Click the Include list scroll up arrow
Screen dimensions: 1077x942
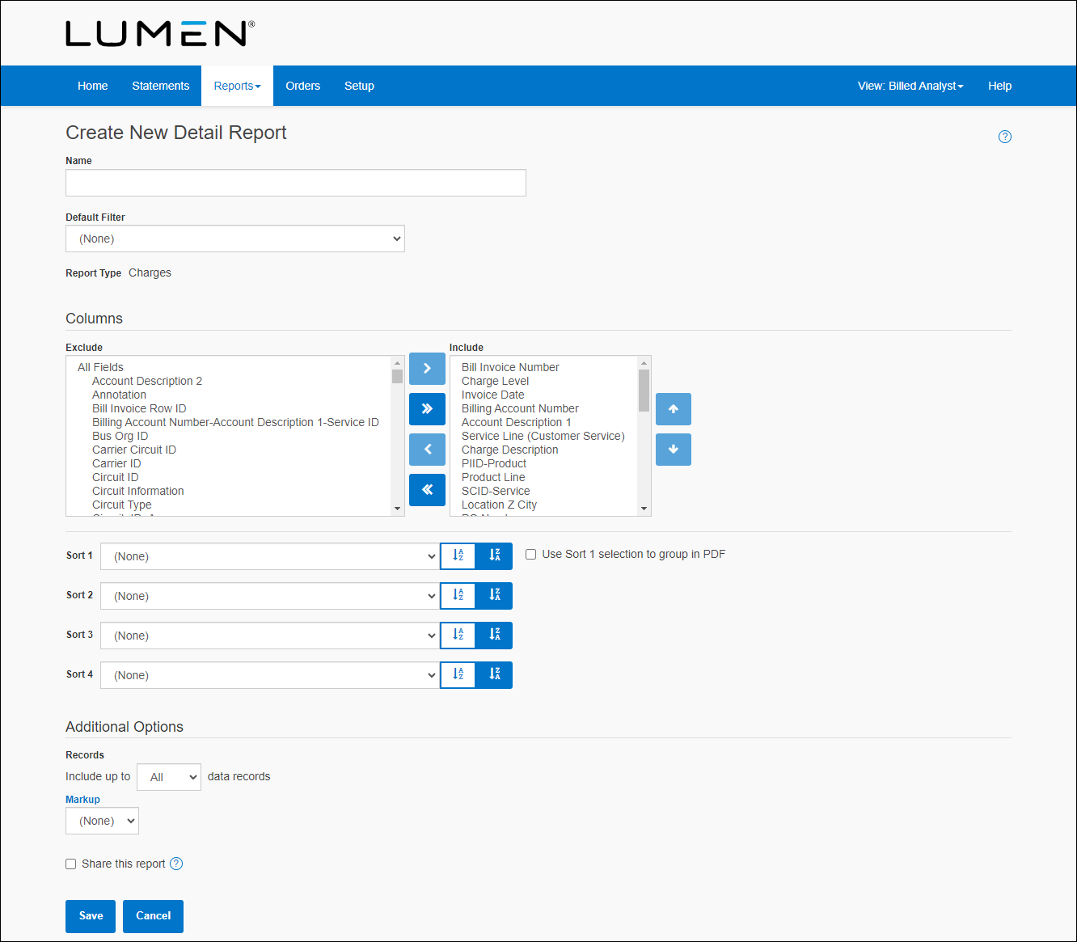click(x=644, y=363)
